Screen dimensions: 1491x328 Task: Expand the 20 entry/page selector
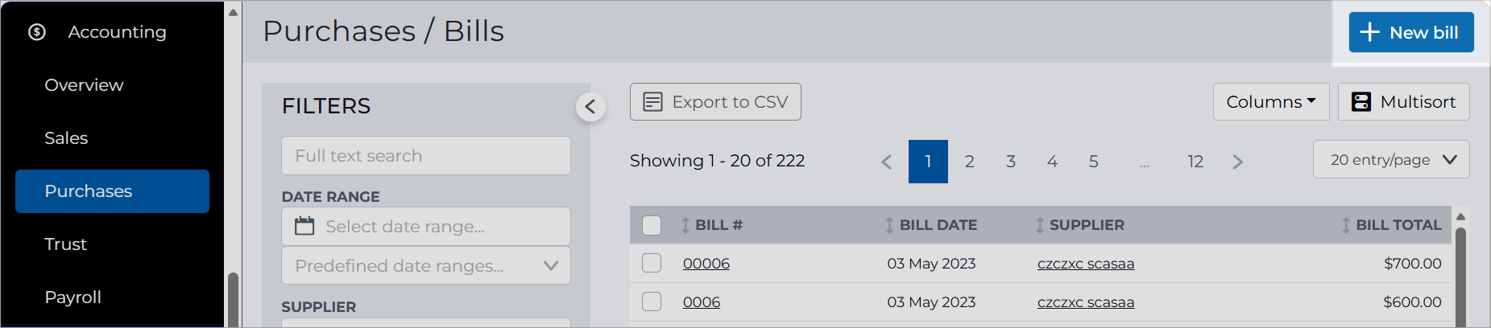1391,159
